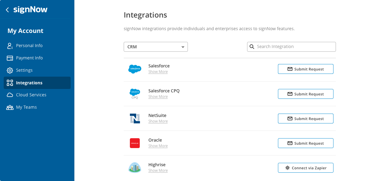Open Settings via the gear icon
The width and height of the screenshot is (385, 181).
tap(10, 70)
